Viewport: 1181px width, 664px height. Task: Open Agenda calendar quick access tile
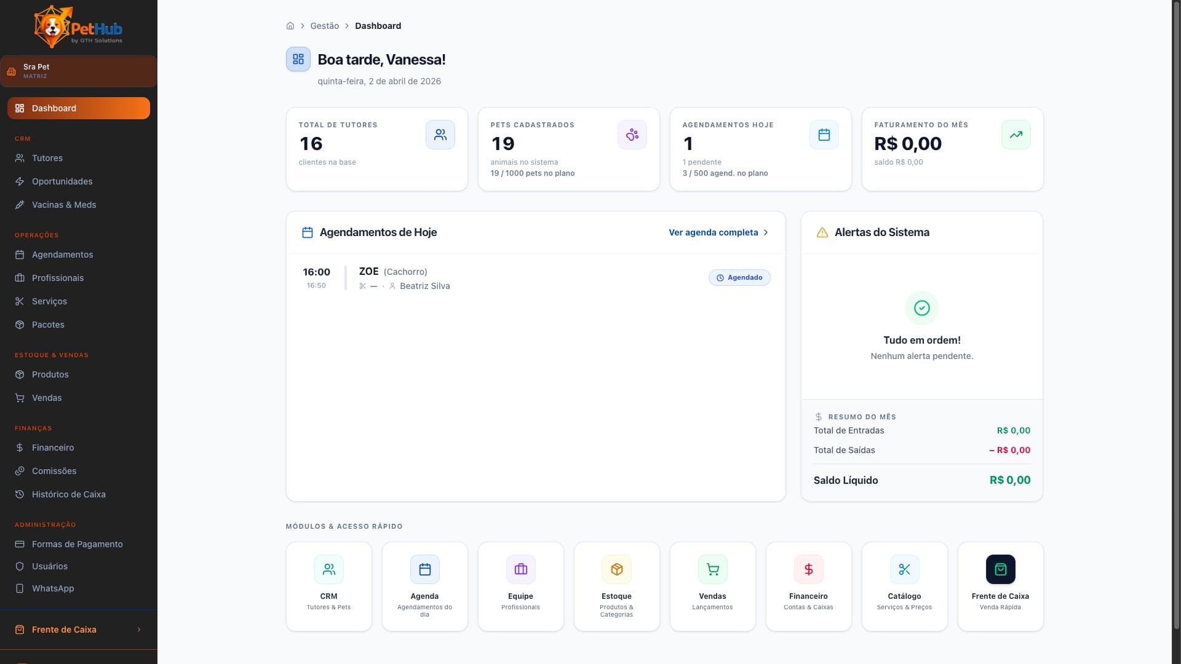(x=424, y=585)
